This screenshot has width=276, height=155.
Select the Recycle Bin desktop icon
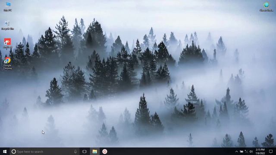click(x=7, y=25)
